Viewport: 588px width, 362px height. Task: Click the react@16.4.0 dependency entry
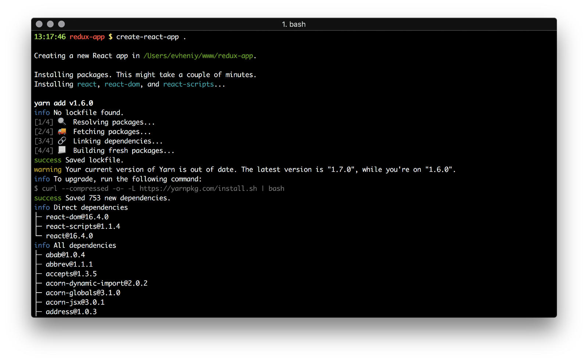coord(69,236)
